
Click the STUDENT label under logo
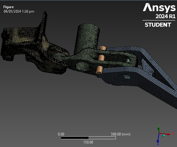point(158,25)
